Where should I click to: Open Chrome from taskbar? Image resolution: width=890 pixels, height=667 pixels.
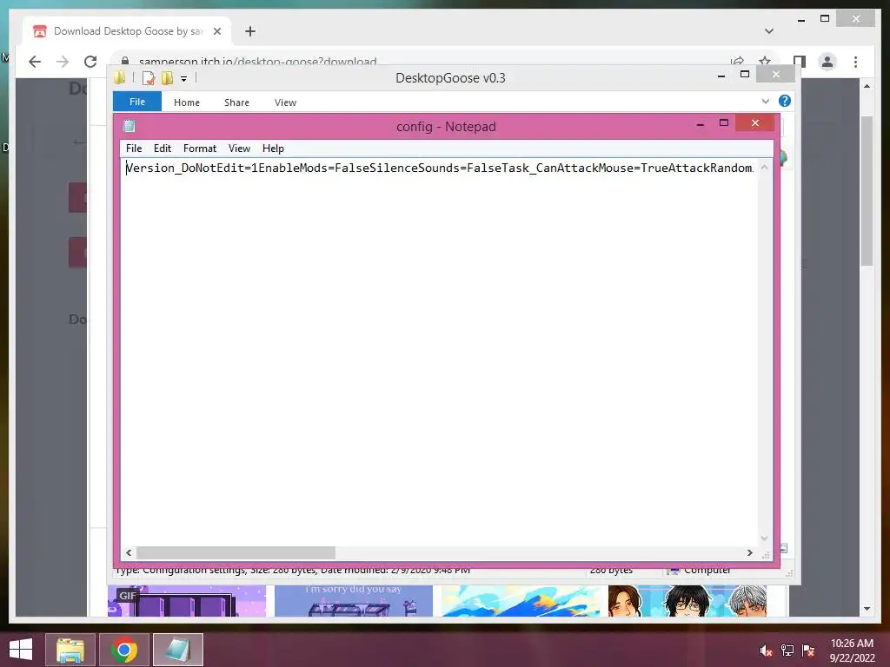(124, 650)
